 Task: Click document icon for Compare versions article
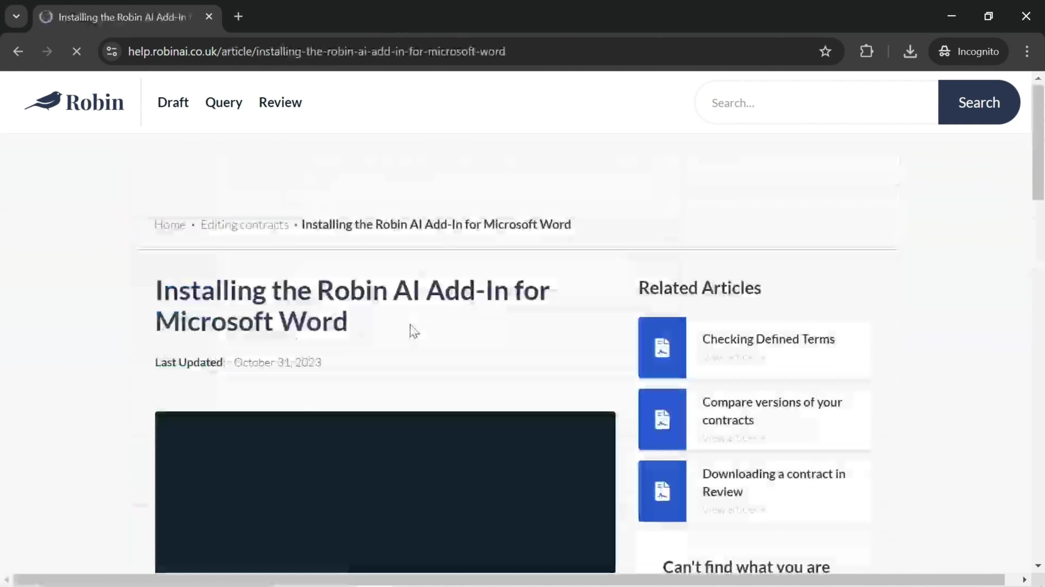coord(662,419)
